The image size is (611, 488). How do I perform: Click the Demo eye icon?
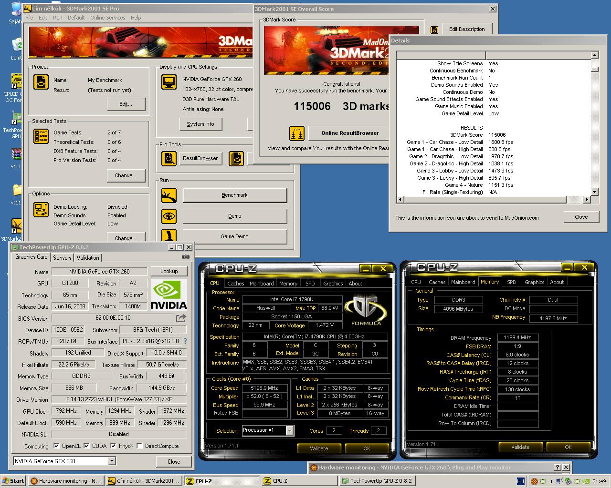point(169,216)
